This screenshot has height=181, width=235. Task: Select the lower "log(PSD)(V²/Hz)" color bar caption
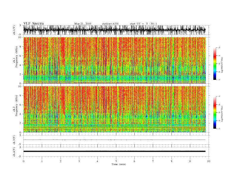pos(222,114)
